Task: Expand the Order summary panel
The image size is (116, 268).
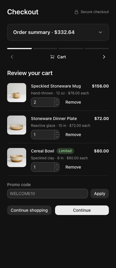Action: pyautogui.click(x=58, y=32)
